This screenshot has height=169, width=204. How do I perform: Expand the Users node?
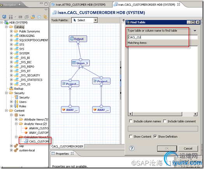11,102
